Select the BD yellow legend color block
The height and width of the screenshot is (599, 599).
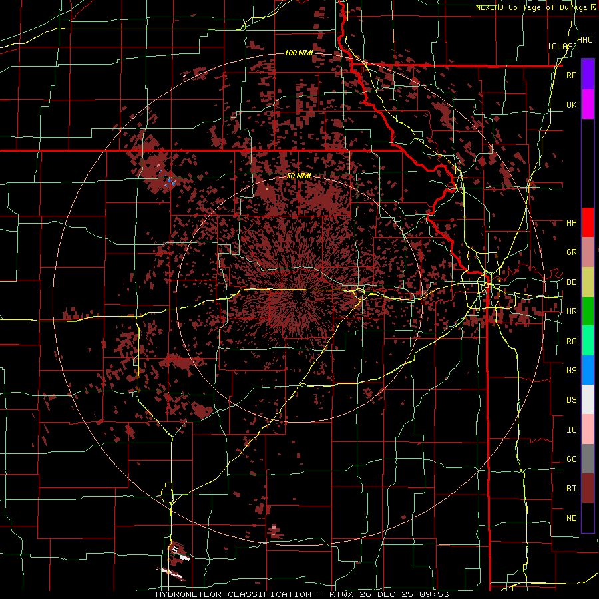pyautogui.click(x=588, y=282)
